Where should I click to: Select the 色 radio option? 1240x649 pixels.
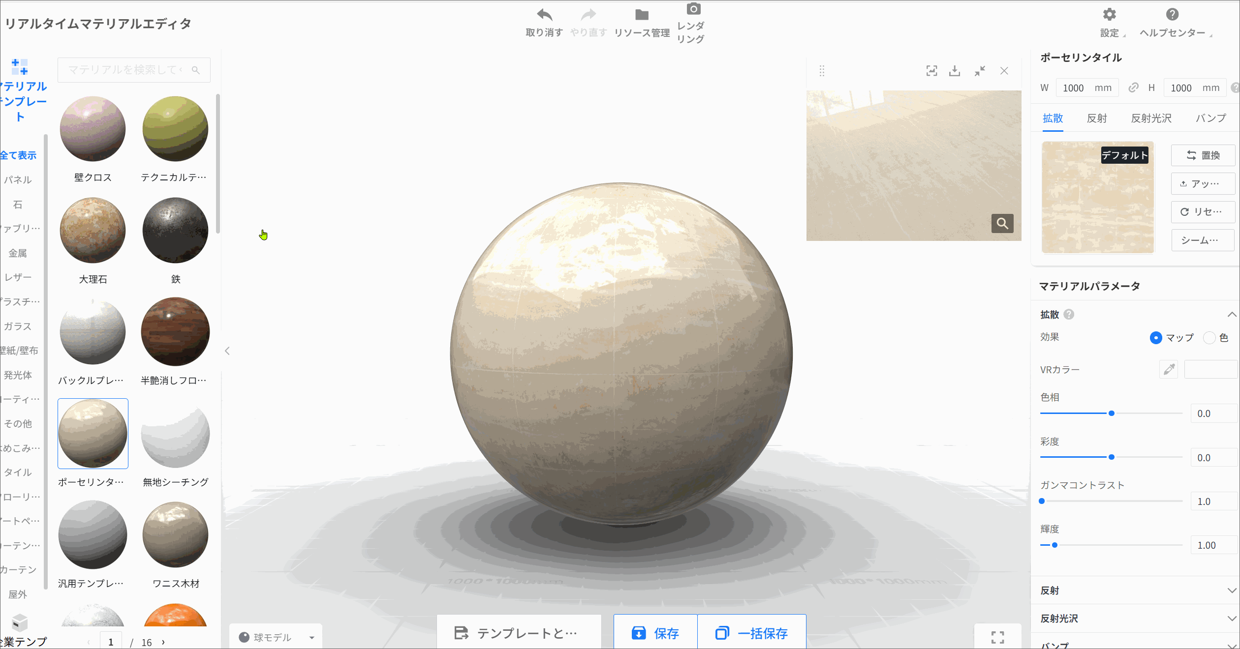pos(1209,338)
